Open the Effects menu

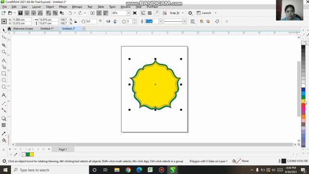tap(63, 7)
